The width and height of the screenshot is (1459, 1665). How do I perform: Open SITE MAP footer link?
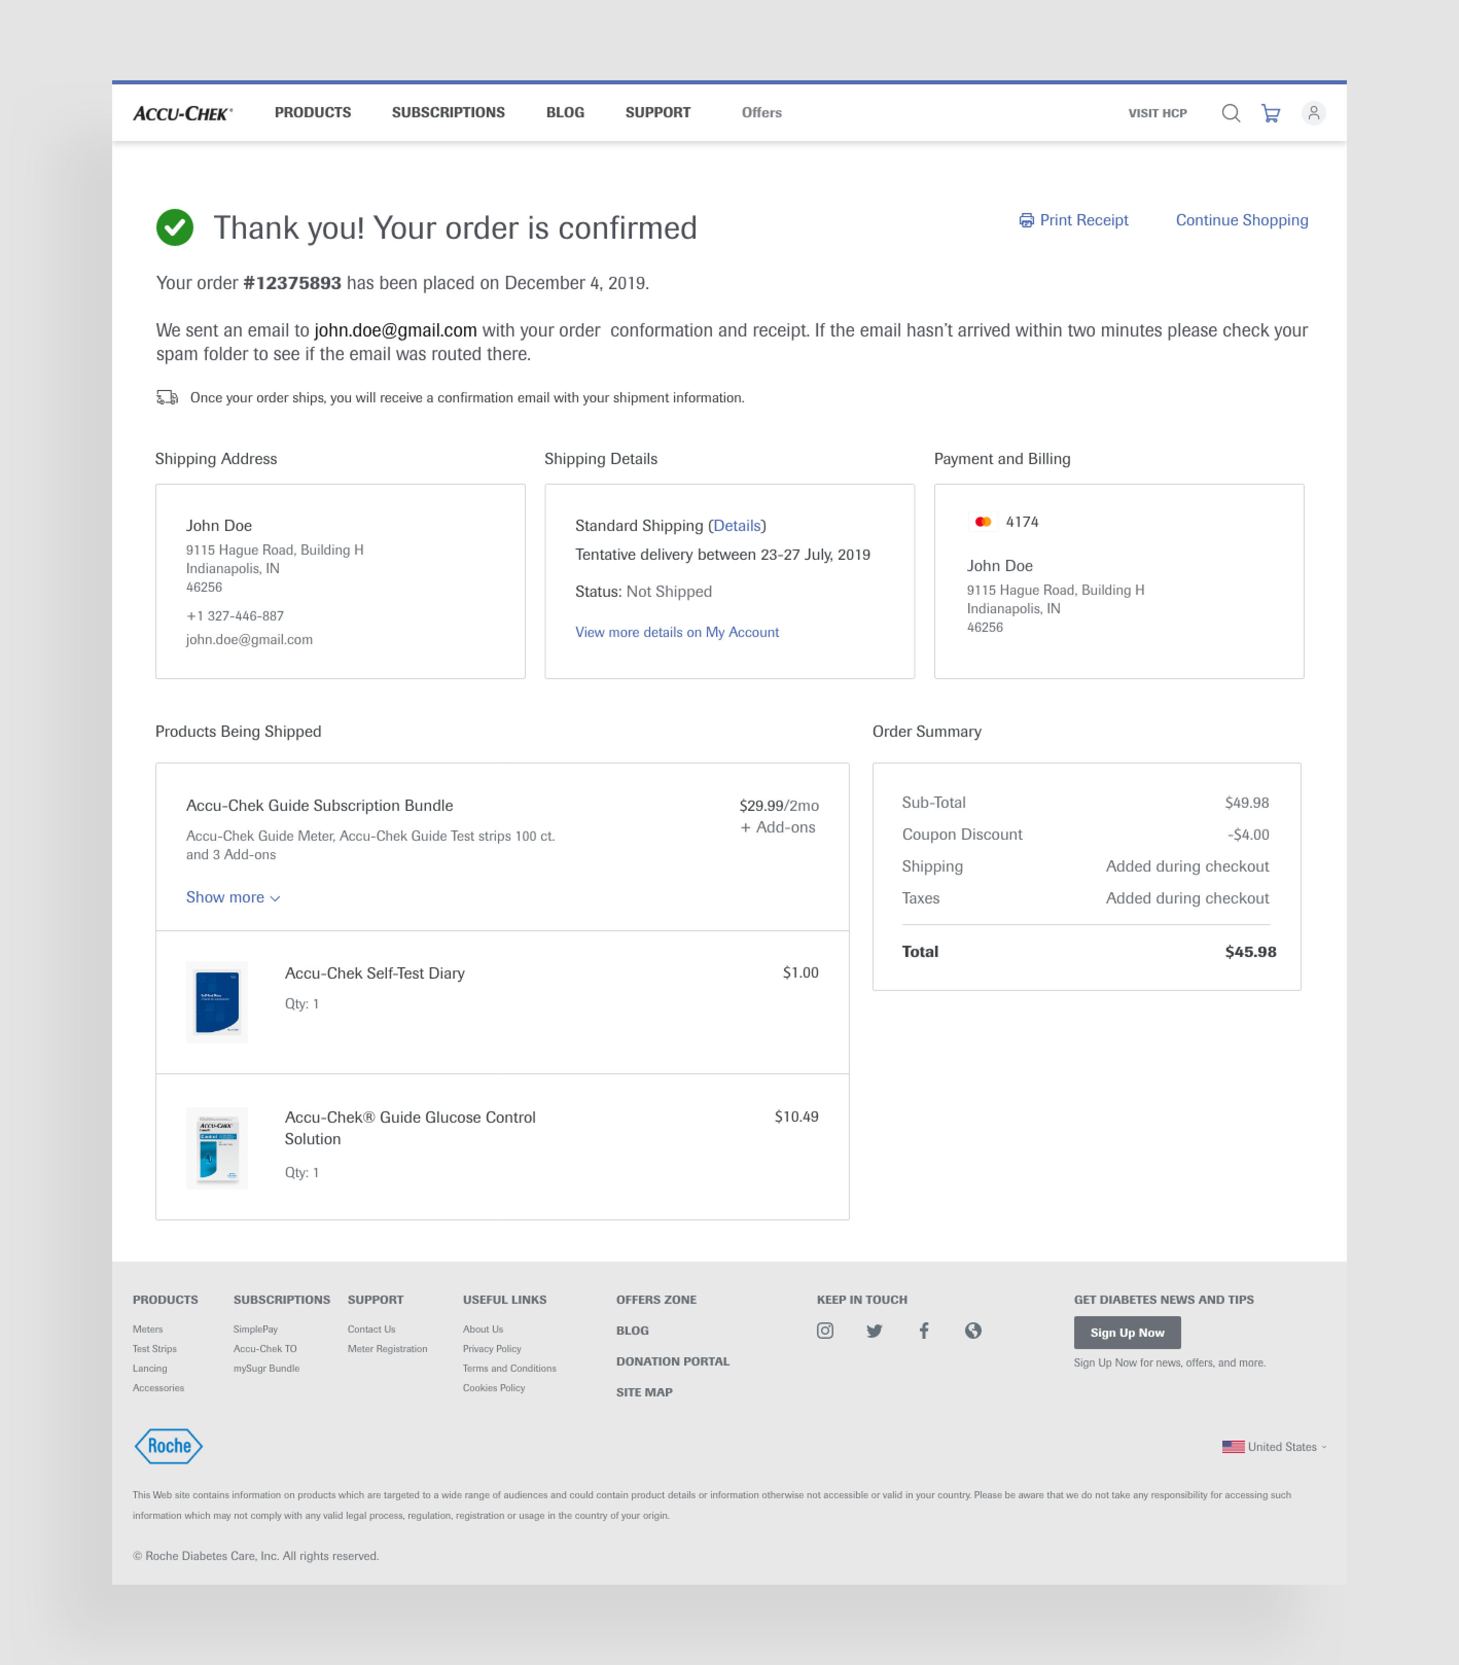644,1392
